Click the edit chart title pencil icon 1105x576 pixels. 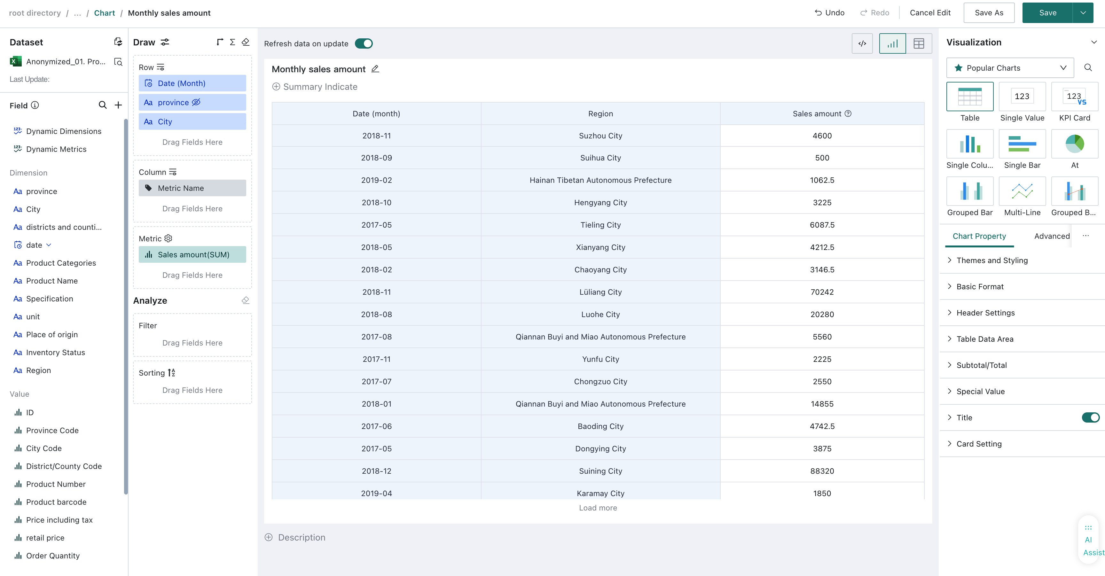(x=375, y=69)
